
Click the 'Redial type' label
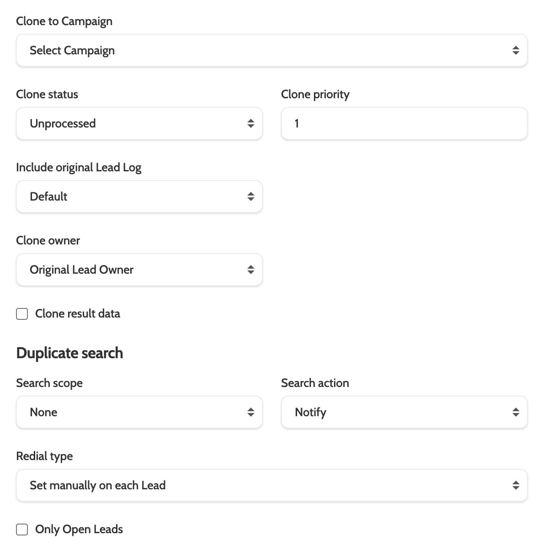44,456
